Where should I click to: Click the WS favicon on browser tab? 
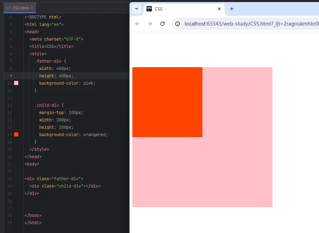tap(149, 9)
